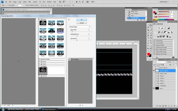The width and height of the screenshot is (178, 111).
Task: Select the Colored Pencil filter thumbnail
Action: (x=43, y=23)
